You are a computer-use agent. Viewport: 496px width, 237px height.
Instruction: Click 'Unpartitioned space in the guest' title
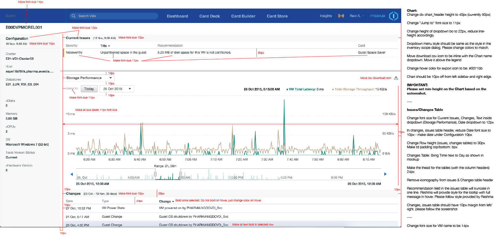point(123,53)
